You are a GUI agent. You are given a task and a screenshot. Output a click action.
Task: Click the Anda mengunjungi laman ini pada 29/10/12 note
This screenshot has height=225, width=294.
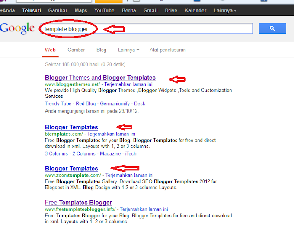pos(92,111)
